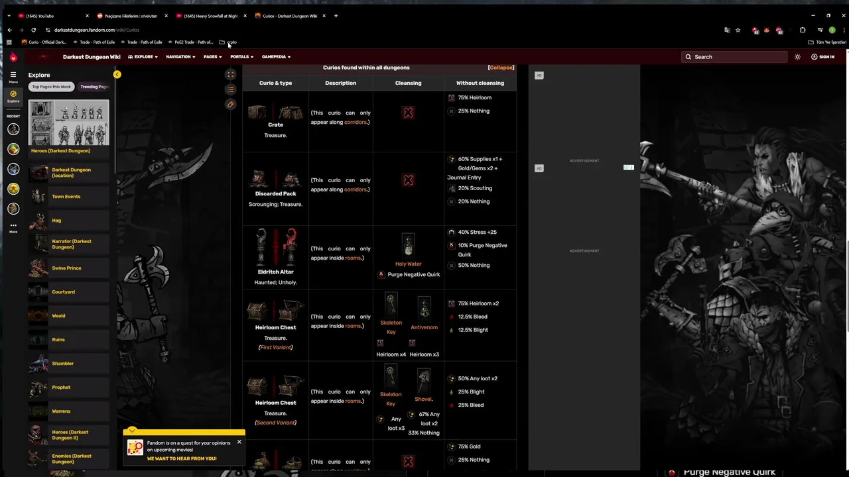Click the Darkest Dungeon Wiki title link
849x477 pixels.
click(x=92, y=57)
